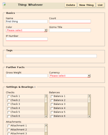
Task: Toggle the Attachment 2 checkbox
Action: pyautogui.click(x=9, y=130)
